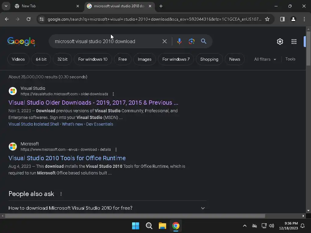This screenshot has height=233, width=311.
Task: Bookmark this page with the star icon
Action: coord(267,19)
